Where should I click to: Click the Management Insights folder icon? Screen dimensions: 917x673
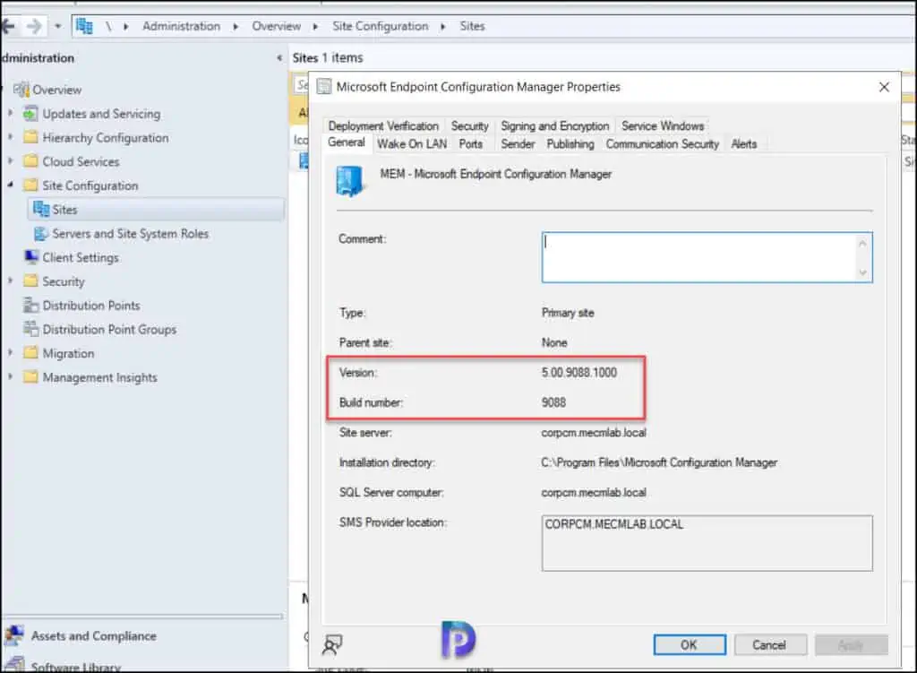click(30, 377)
